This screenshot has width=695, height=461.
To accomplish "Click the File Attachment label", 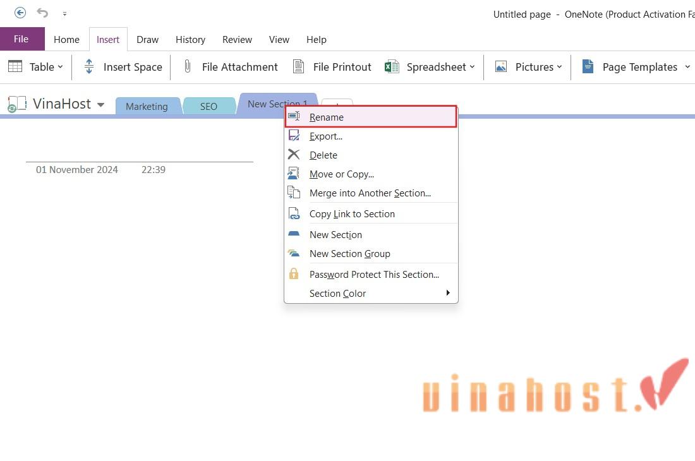I will tap(240, 67).
